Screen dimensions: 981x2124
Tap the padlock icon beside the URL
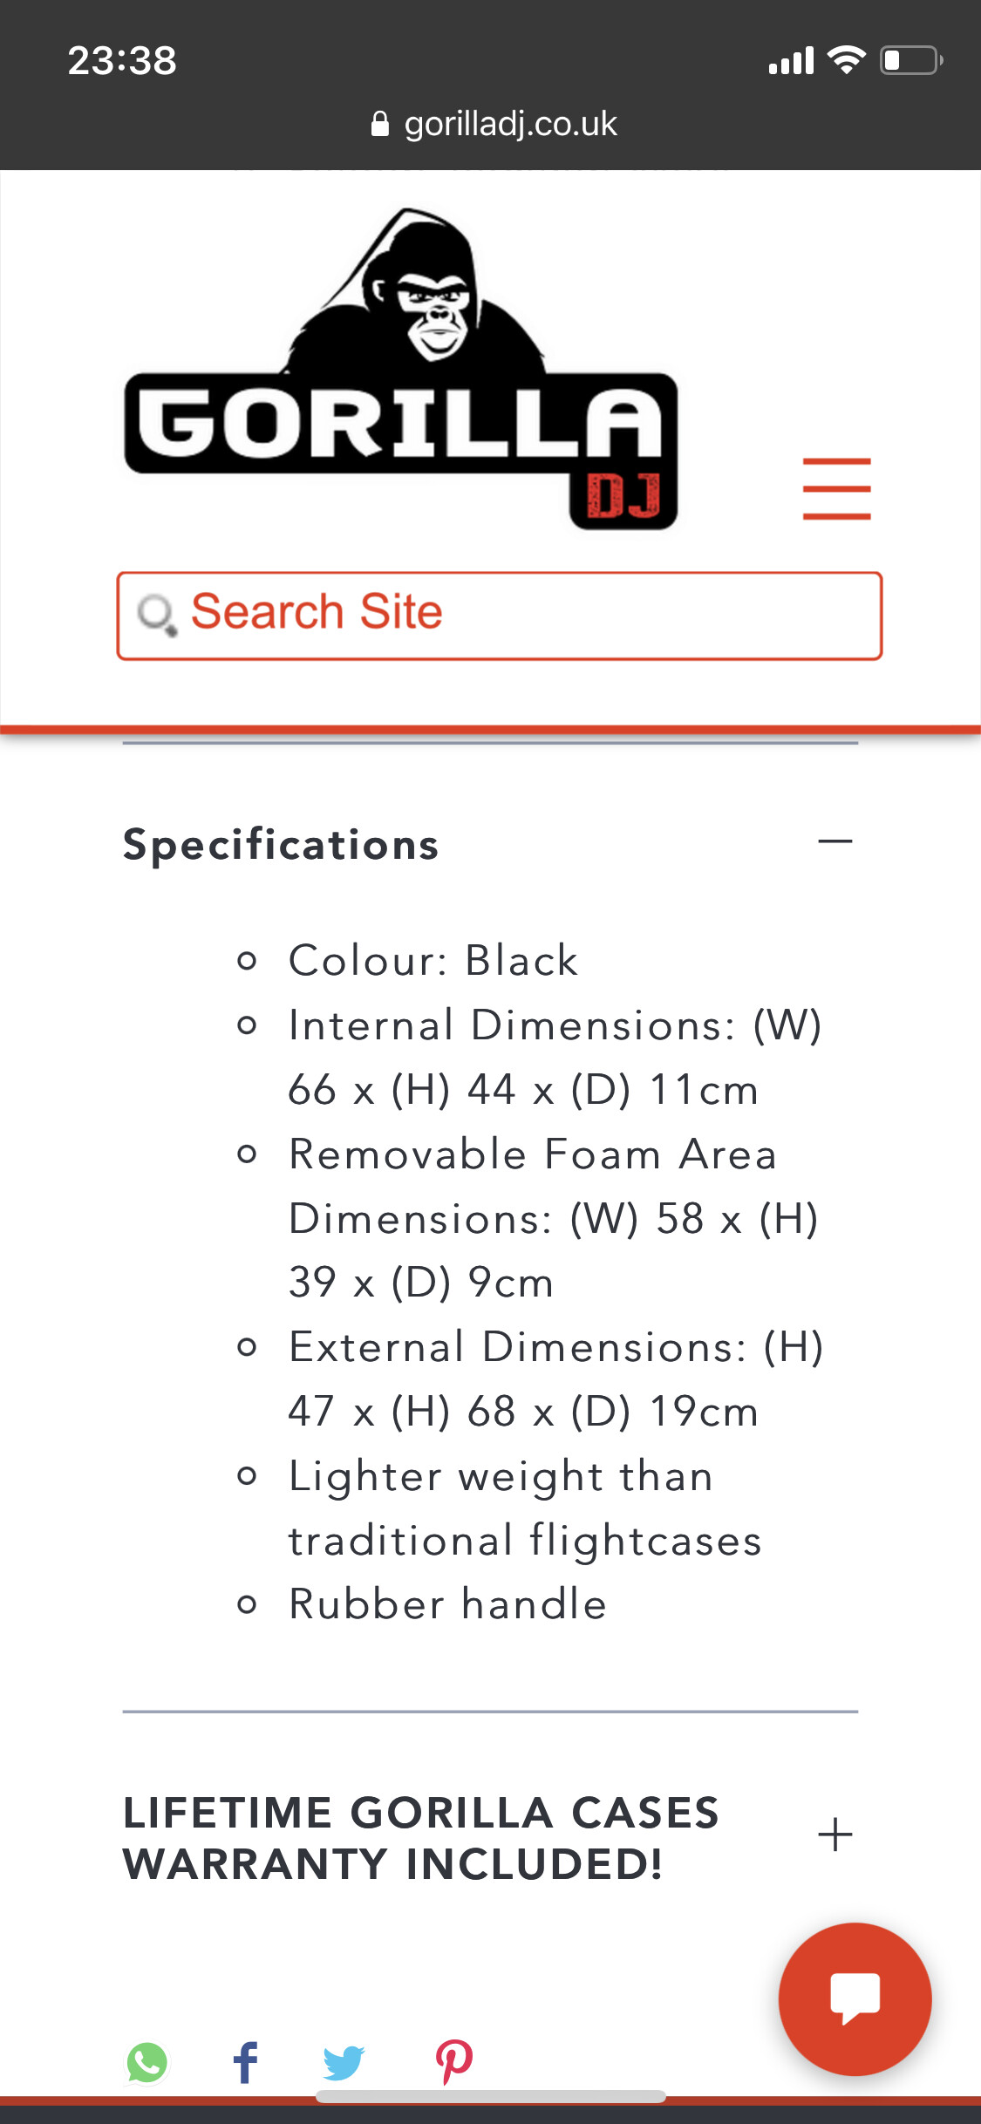pos(379,124)
